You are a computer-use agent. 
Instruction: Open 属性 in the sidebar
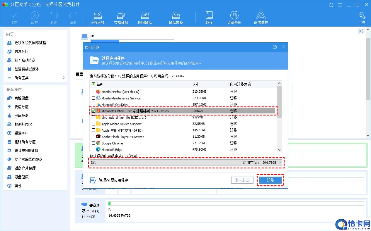coord(18,186)
